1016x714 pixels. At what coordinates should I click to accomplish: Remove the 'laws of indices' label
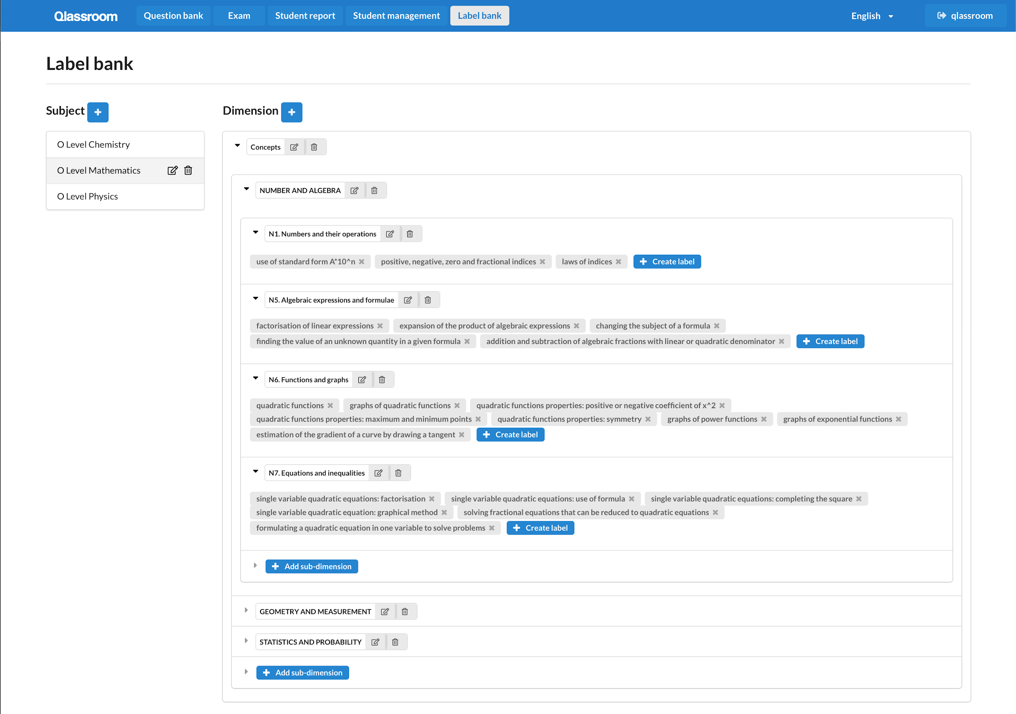[x=618, y=262]
